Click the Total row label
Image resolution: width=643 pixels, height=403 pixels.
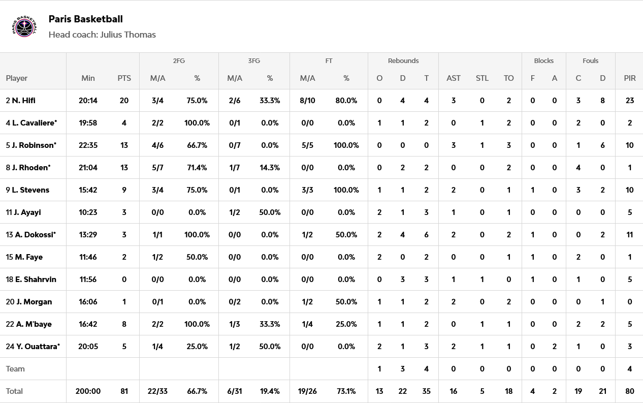coord(15,391)
